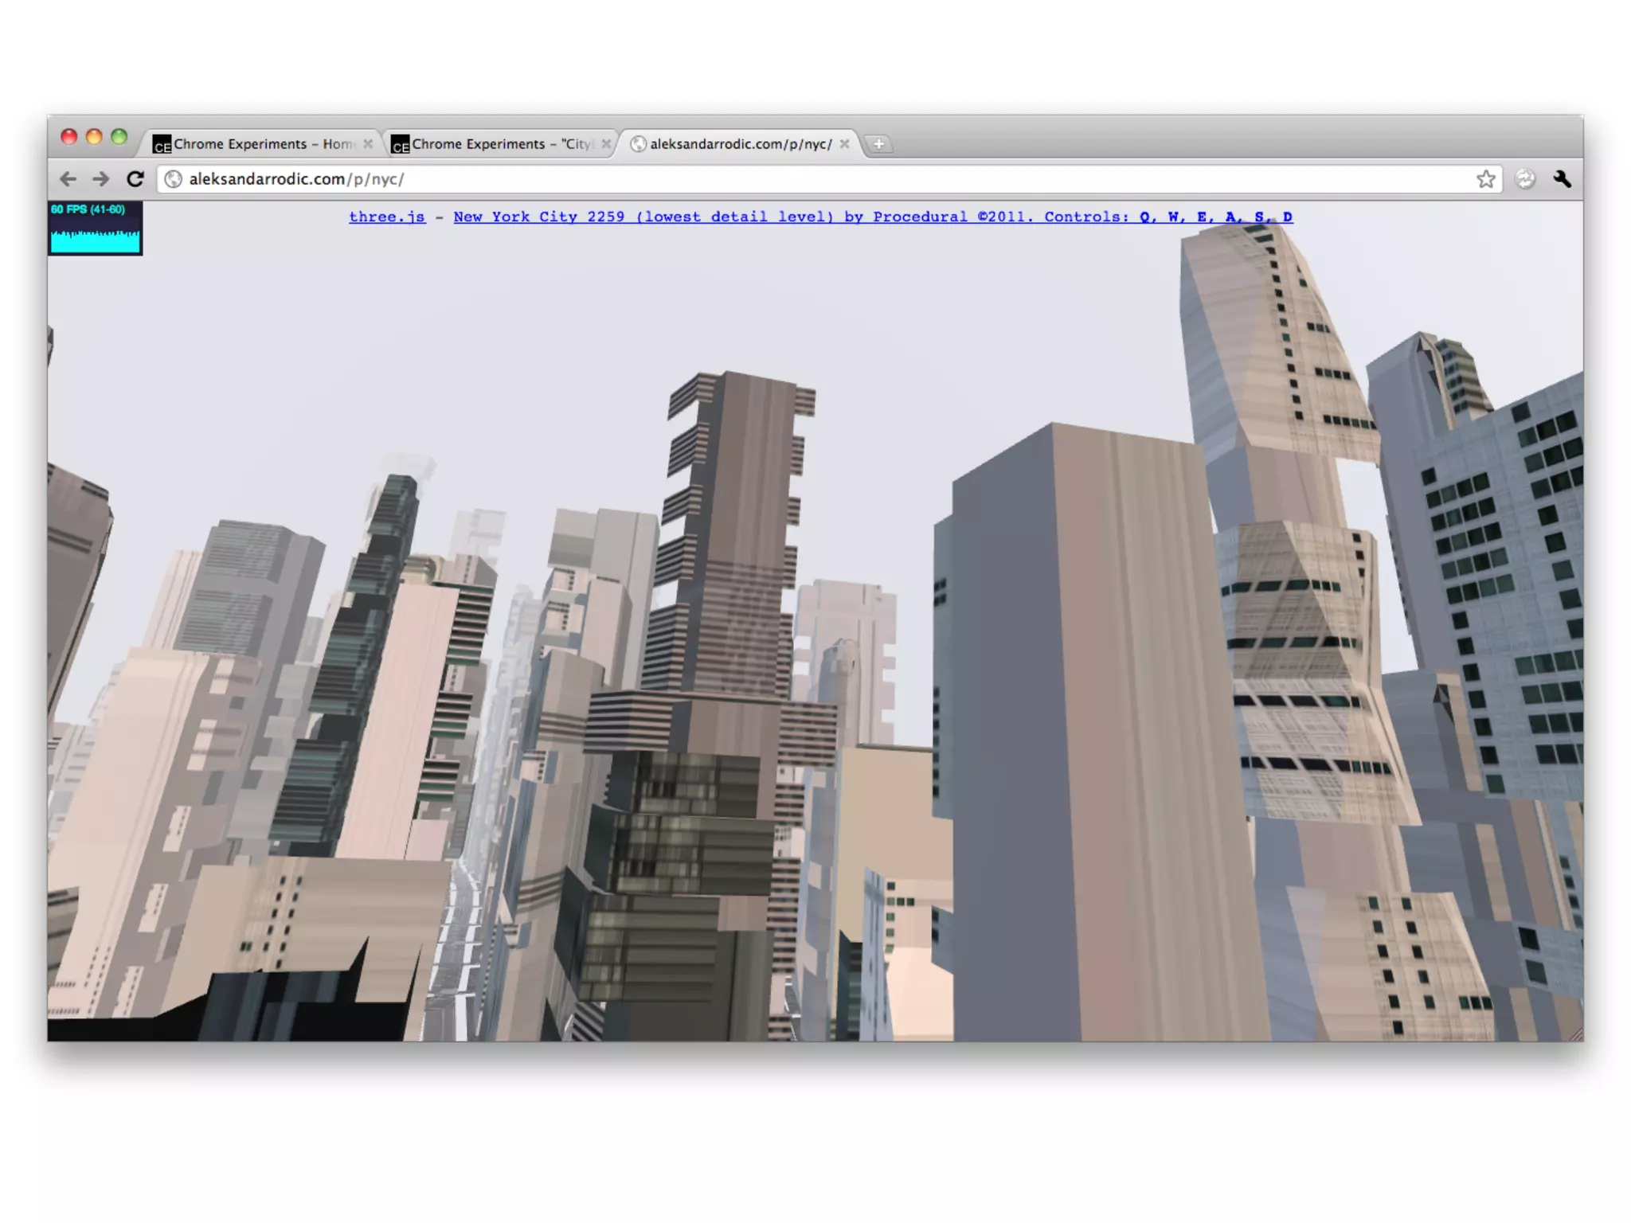Close the Chrome Experiments Home tab
Image resolution: width=1631 pixels, height=1223 pixels.
368,144
